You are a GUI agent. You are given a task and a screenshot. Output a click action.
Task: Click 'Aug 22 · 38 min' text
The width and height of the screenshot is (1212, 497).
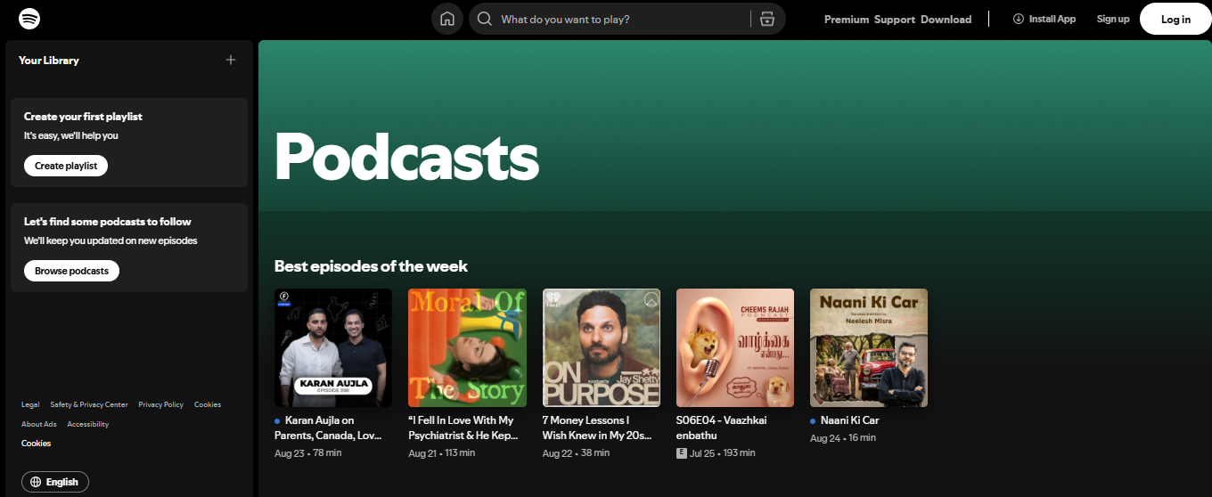(x=577, y=452)
